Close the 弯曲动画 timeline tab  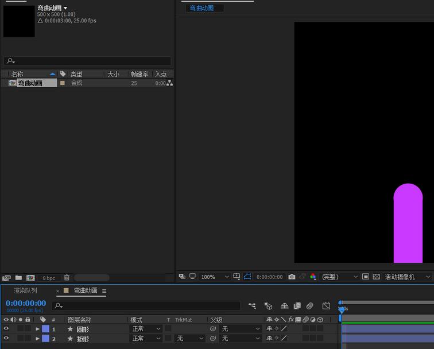click(x=57, y=291)
